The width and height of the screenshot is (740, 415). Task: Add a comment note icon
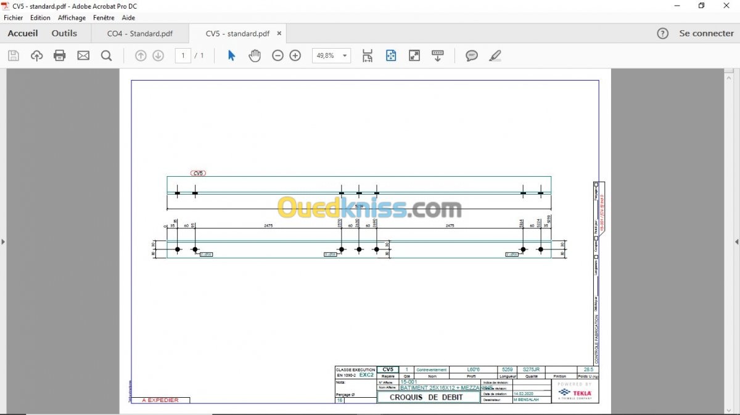click(472, 55)
